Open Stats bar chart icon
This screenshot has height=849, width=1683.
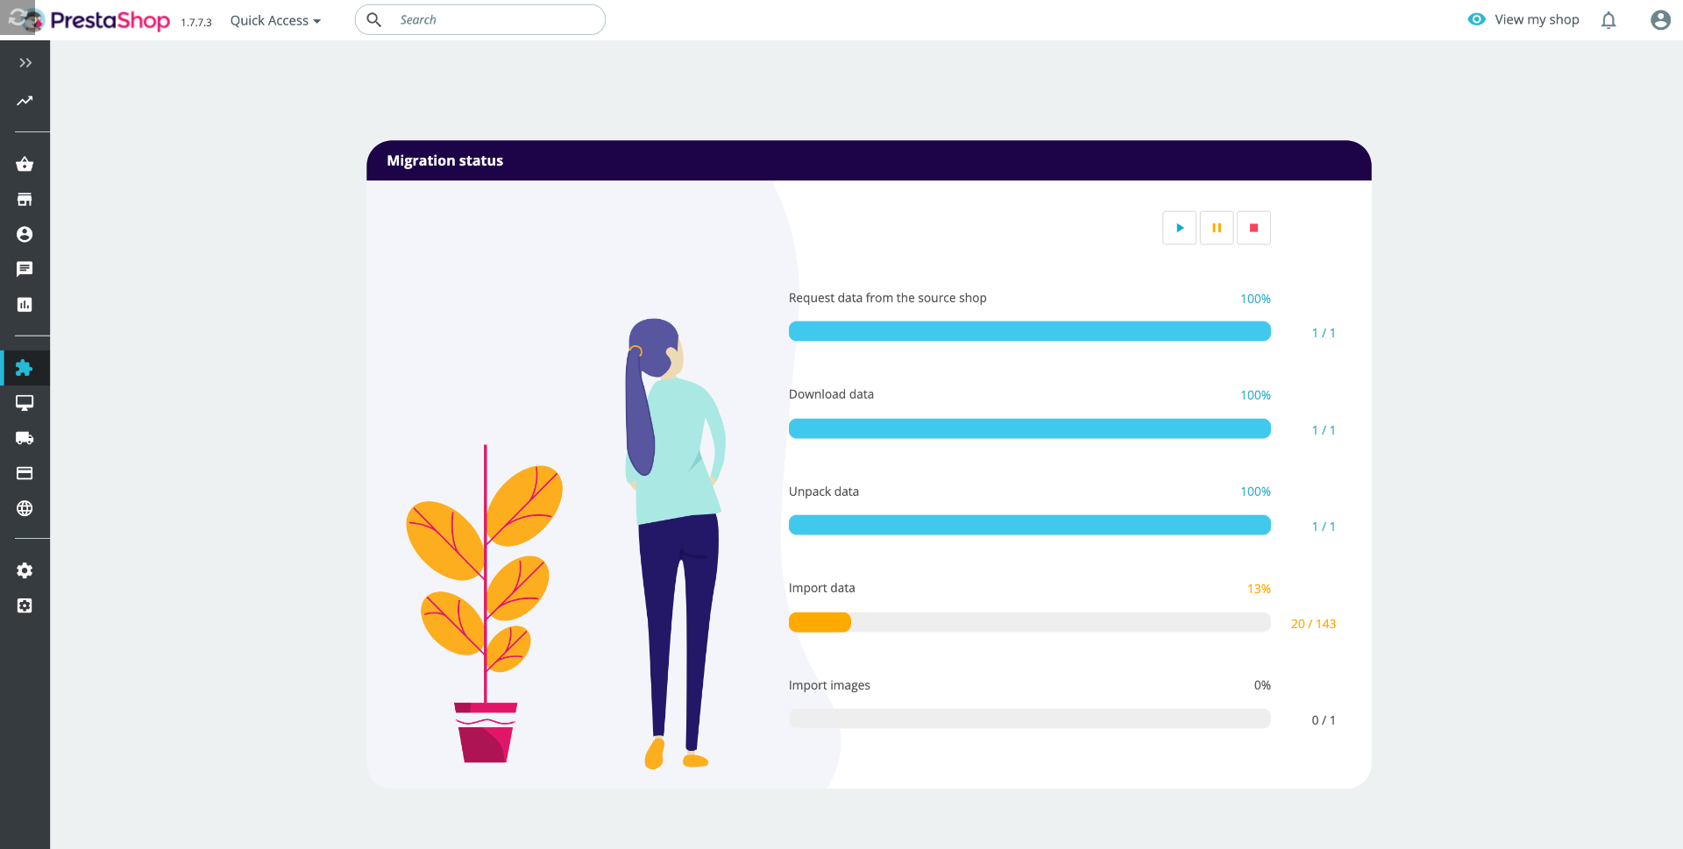(x=25, y=304)
